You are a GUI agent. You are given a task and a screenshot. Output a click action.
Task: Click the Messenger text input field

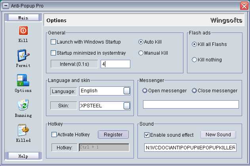click(x=191, y=105)
